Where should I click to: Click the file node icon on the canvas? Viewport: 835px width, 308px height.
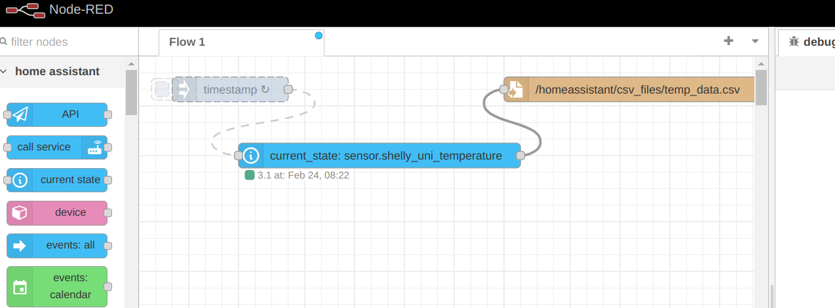[x=516, y=90]
